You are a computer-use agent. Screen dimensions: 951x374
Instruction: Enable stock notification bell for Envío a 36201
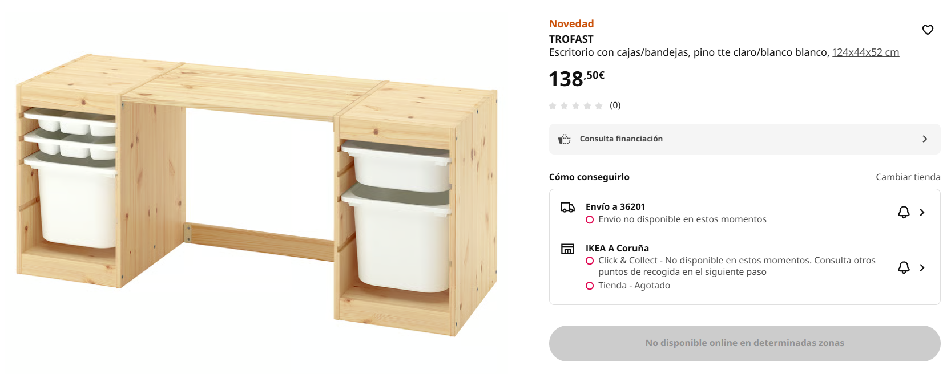point(904,213)
